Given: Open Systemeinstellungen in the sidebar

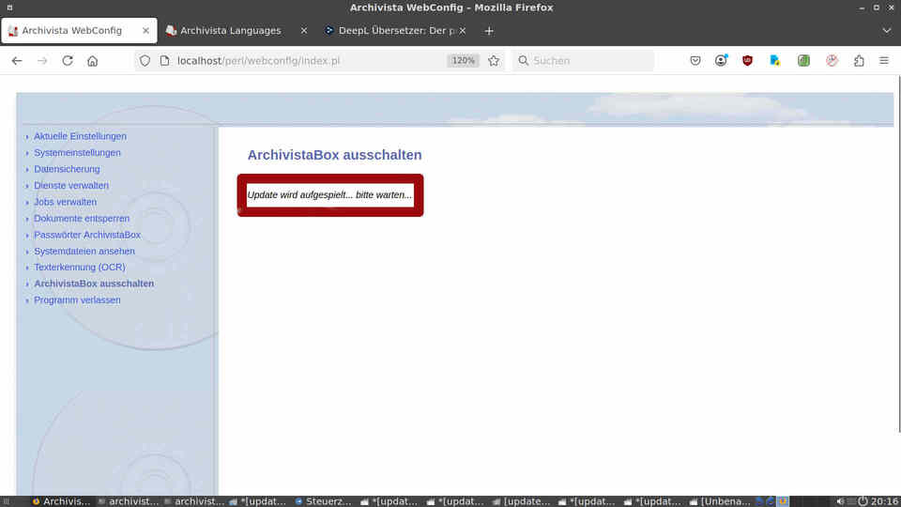Looking at the screenshot, I should 77,153.
